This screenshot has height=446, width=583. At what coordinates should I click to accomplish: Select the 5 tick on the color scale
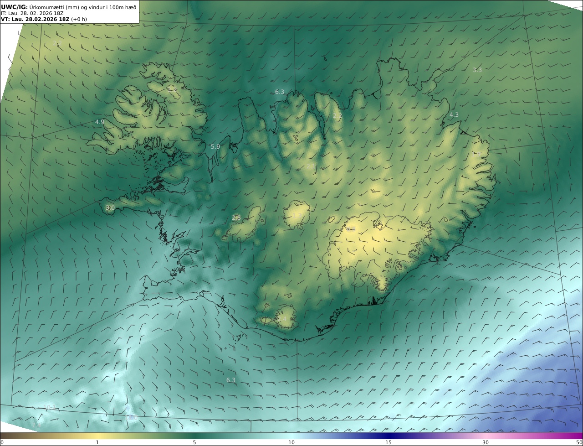click(194, 442)
